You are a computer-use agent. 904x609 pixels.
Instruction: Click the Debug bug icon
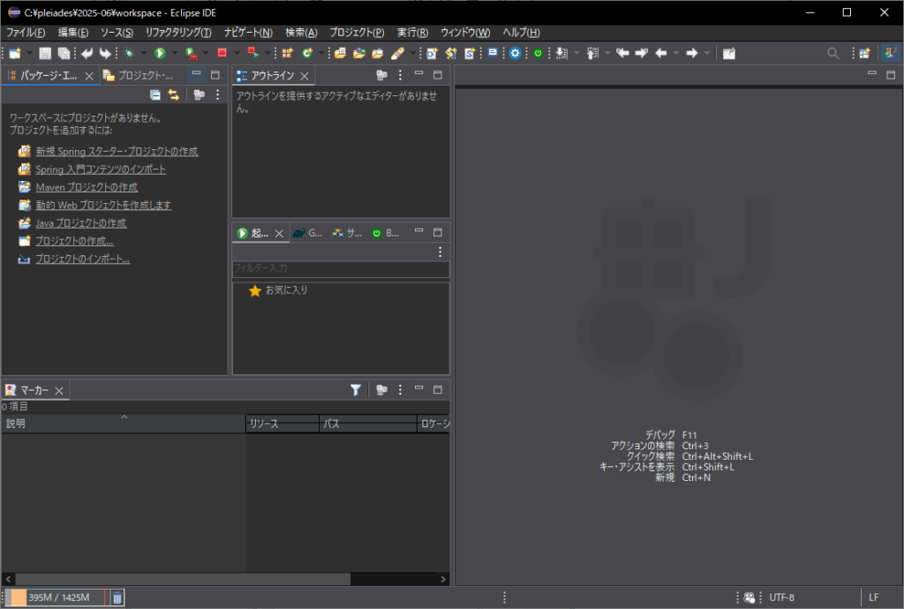[x=129, y=53]
